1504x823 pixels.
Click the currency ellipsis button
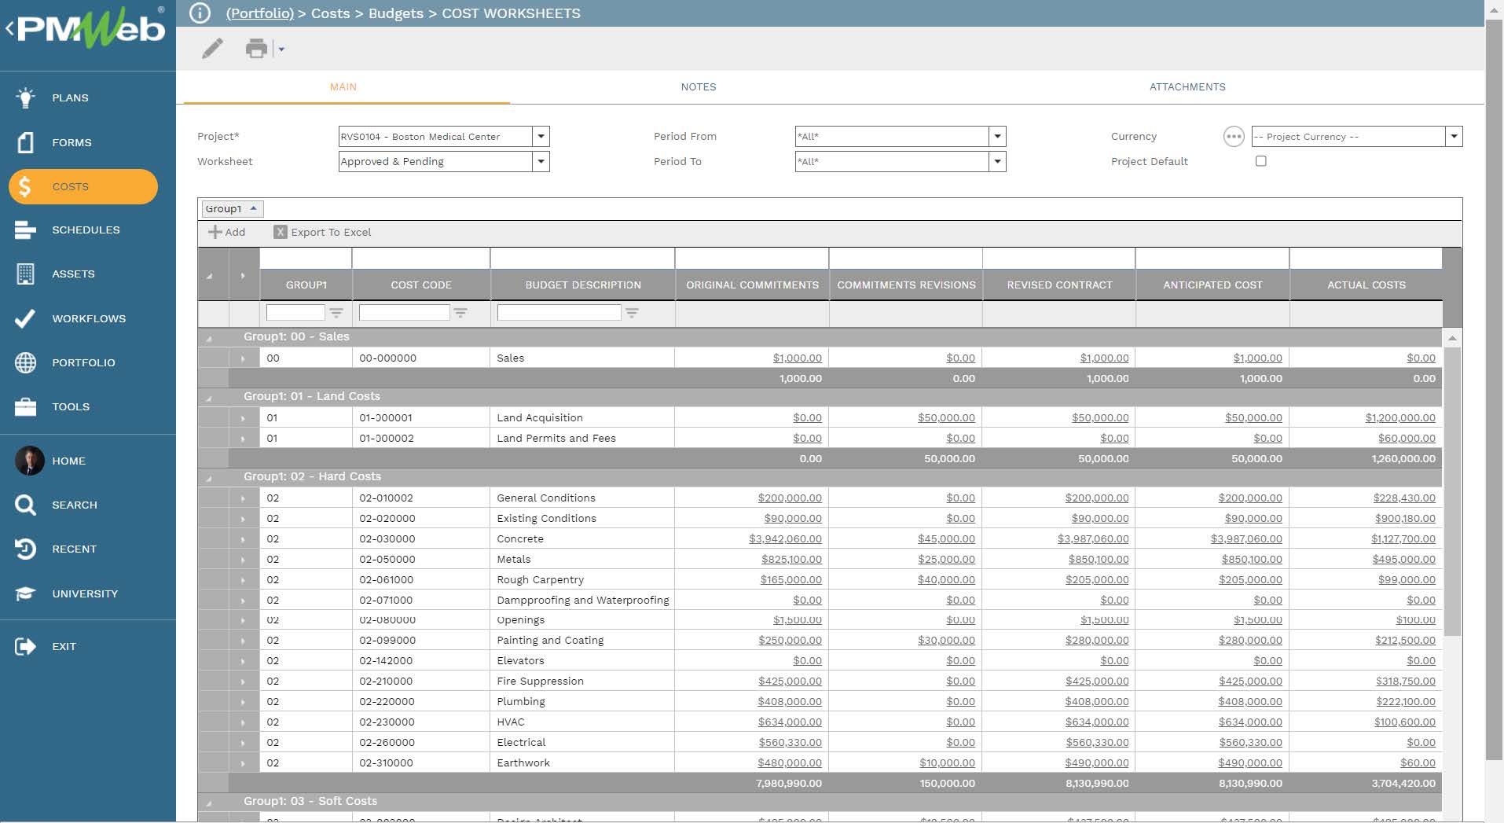(x=1234, y=137)
